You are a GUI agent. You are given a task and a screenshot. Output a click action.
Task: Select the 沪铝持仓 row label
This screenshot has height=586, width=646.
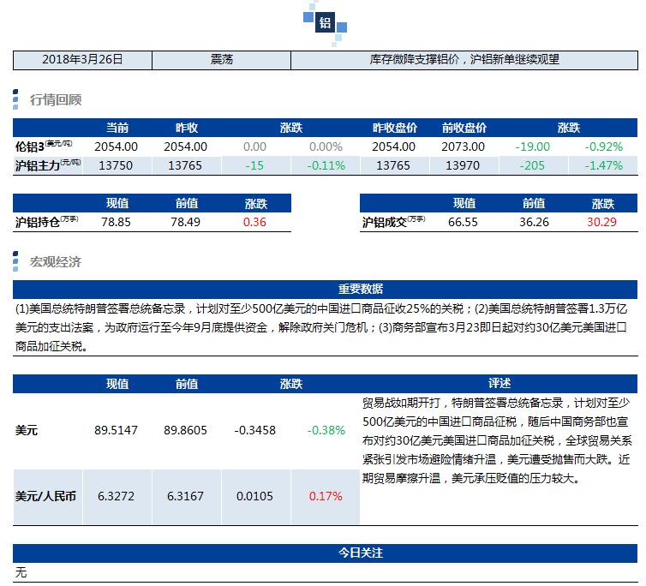46,222
